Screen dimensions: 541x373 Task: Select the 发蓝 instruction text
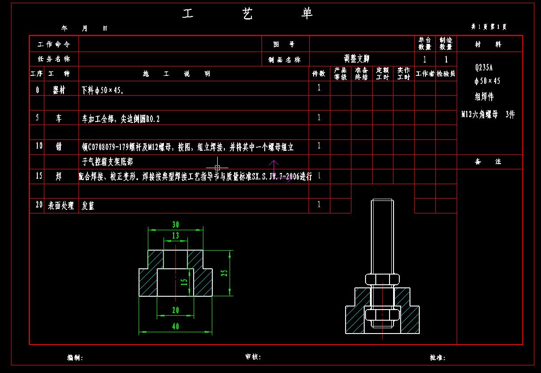pos(88,206)
